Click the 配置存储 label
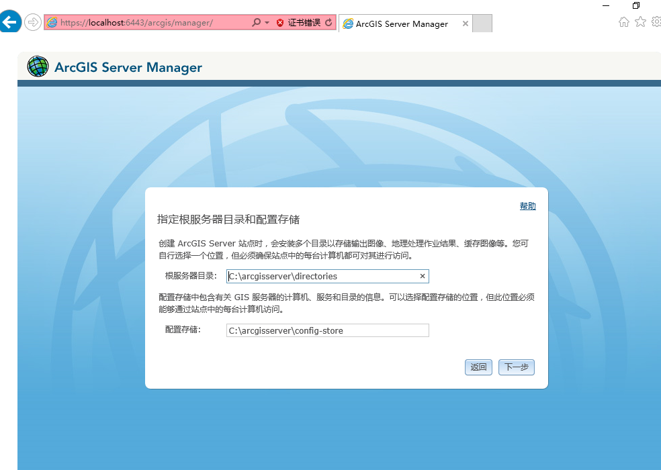This screenshot has height=470, width=661. pyautogui.click(x=183, y=330)
